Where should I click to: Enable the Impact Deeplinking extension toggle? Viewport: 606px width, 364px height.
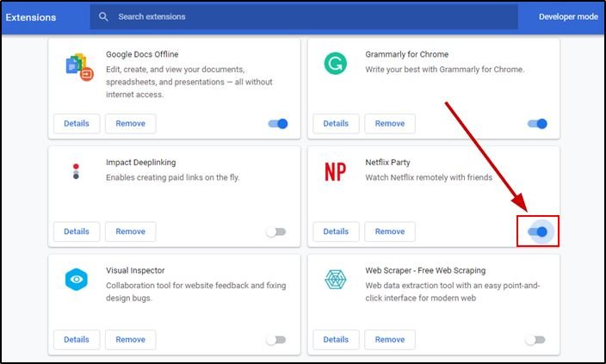click(x=276, y=231)
